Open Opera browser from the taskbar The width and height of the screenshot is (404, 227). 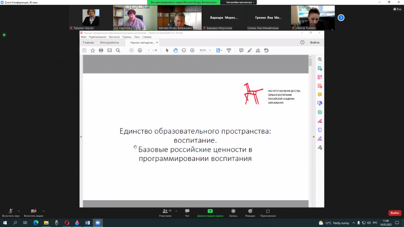pyautogui.click(x=67, y=223)
